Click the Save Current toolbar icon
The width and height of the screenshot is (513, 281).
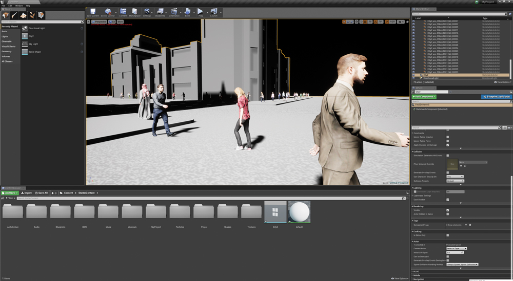click(93, 12)
